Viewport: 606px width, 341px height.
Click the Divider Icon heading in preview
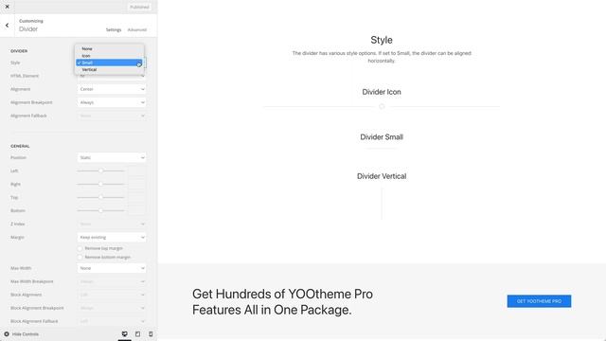coord(382,92)
